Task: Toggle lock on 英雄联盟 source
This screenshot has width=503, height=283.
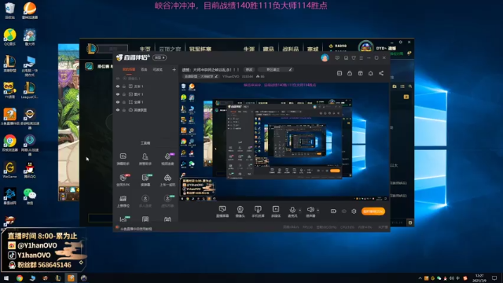Action: click(124, 110)
